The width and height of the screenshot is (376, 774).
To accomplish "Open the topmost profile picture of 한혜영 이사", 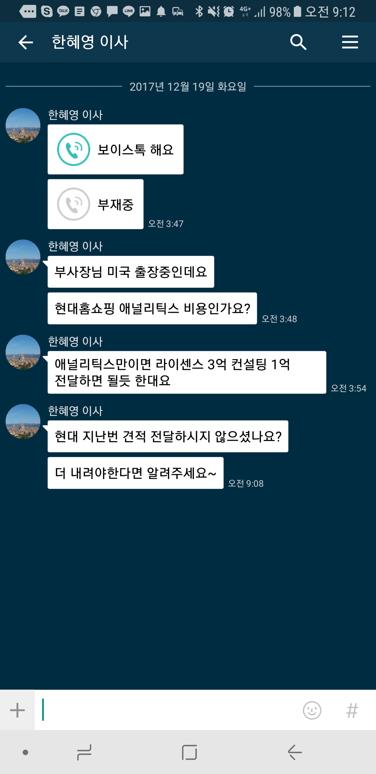I will (23, 126).
